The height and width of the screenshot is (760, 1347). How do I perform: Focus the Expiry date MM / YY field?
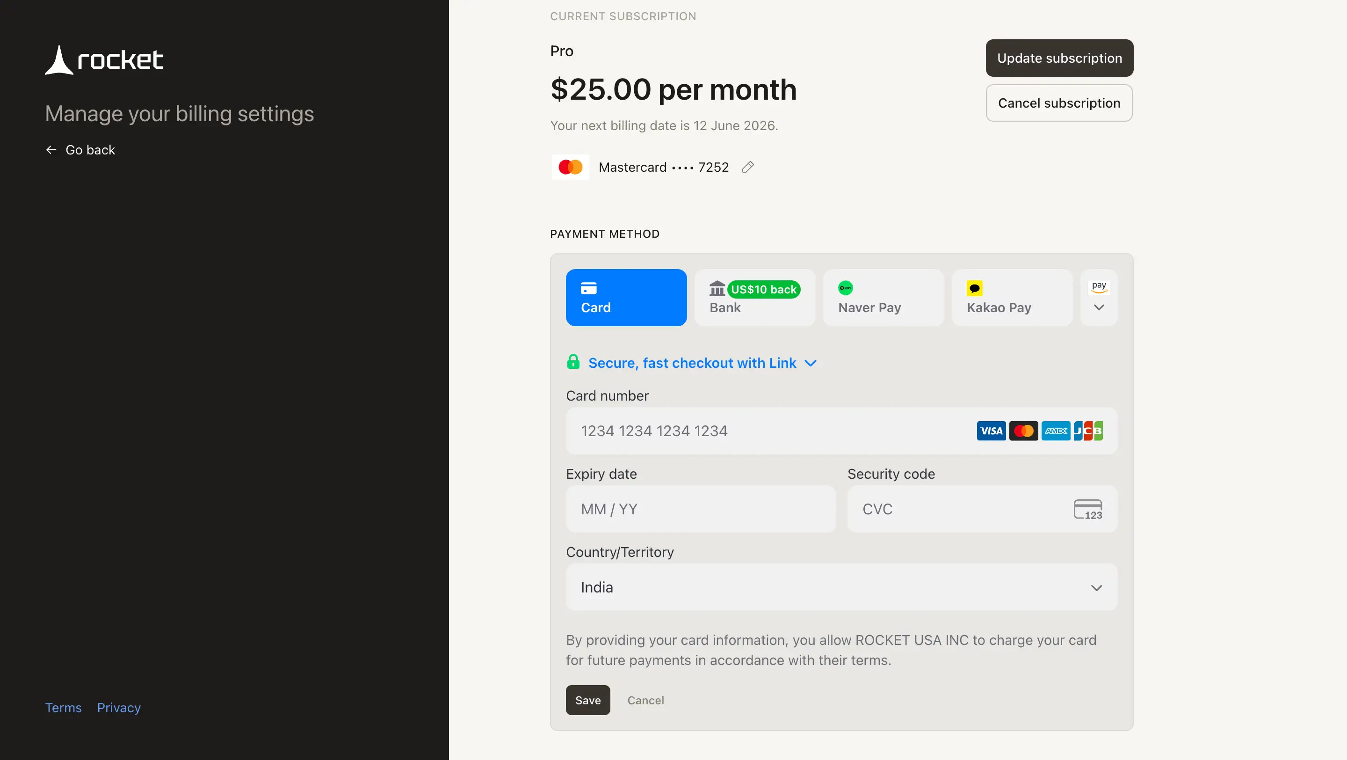pos(701,510)
